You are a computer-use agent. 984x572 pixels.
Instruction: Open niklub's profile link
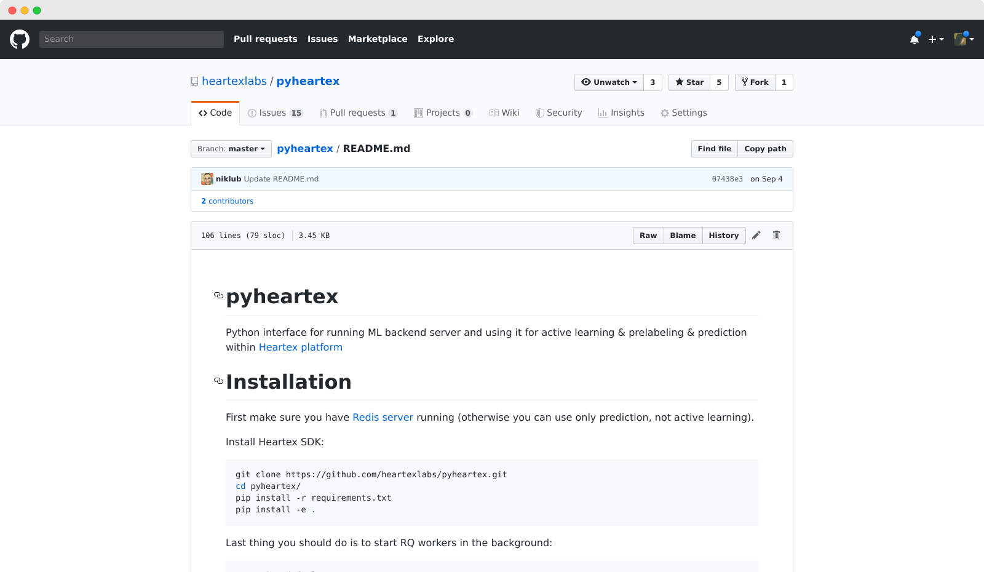coord(229,179)
